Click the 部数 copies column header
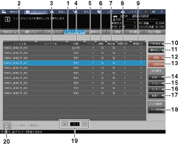The image size is (178, 145). [x=101, y=44]
